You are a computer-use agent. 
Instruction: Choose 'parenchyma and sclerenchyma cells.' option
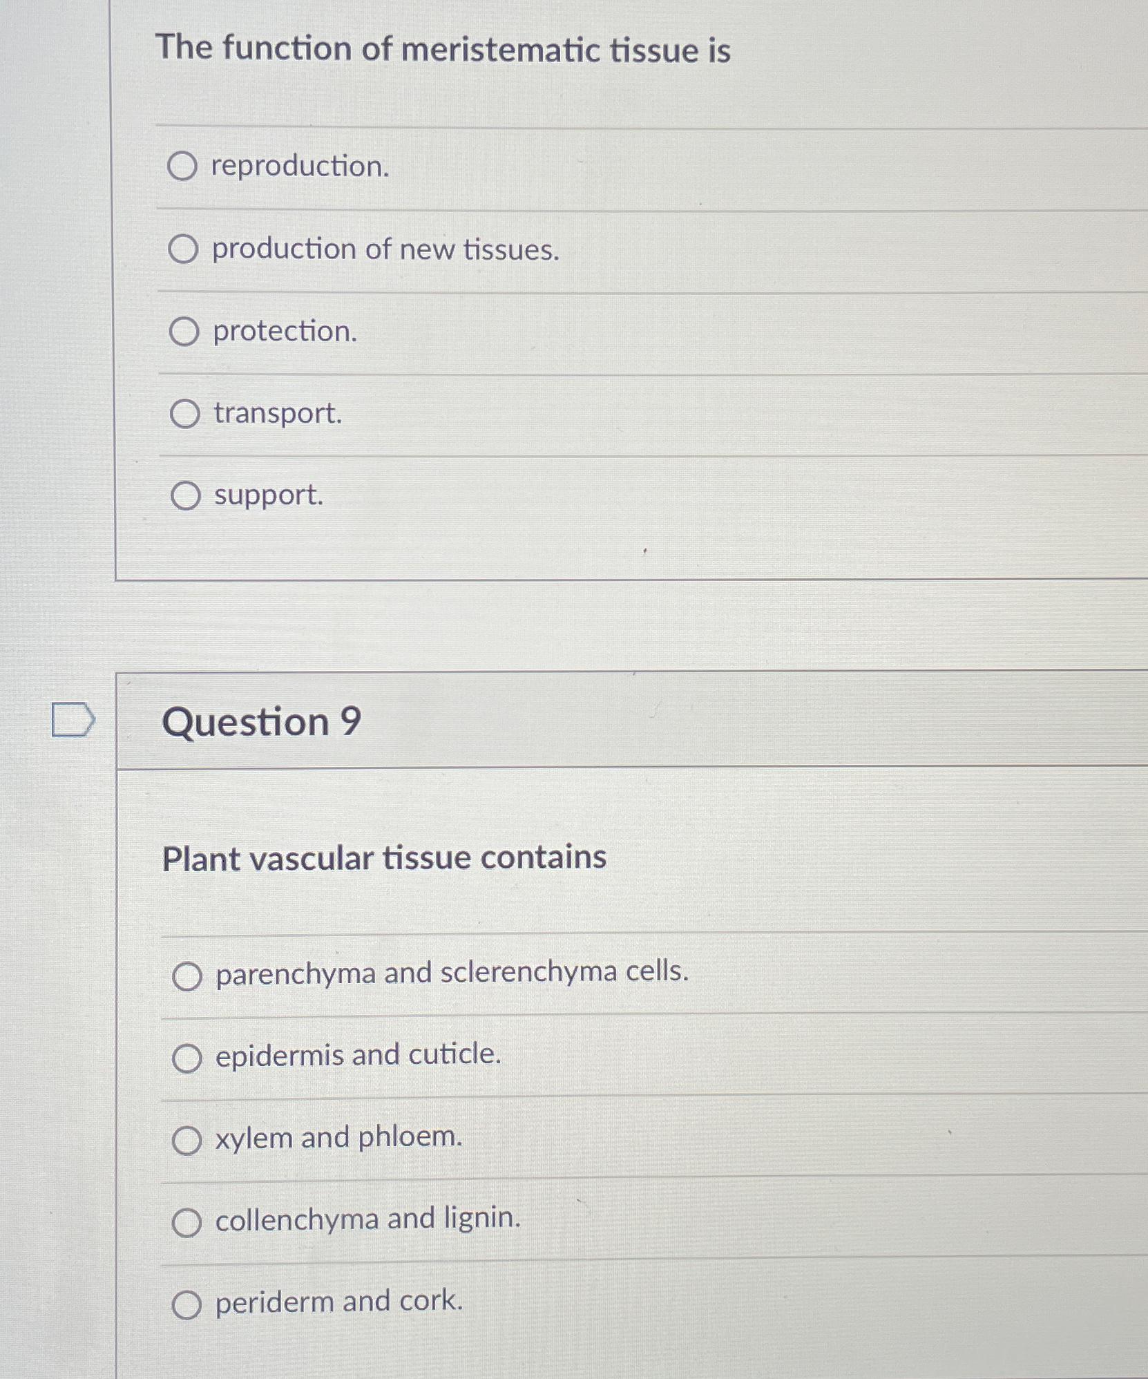click(x=186, y=977)
